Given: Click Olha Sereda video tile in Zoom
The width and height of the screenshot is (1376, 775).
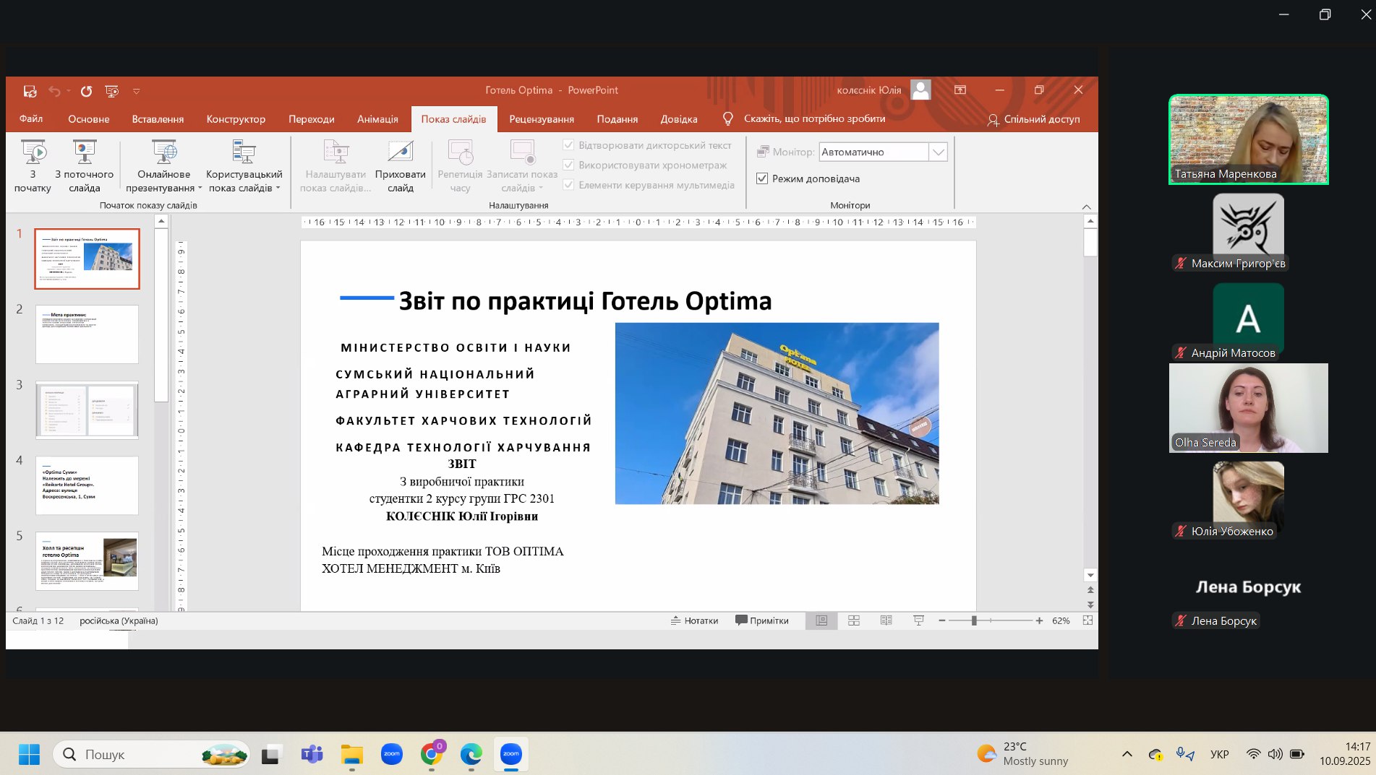Looking at the screenshot, I should click(1249, 408).
